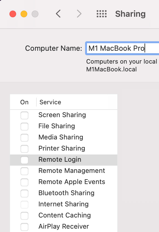Viewport: 159px width, 232px height.
Task: Turn on the AirPlay Receiver checkbox
Action: click(x=24, y=227)
